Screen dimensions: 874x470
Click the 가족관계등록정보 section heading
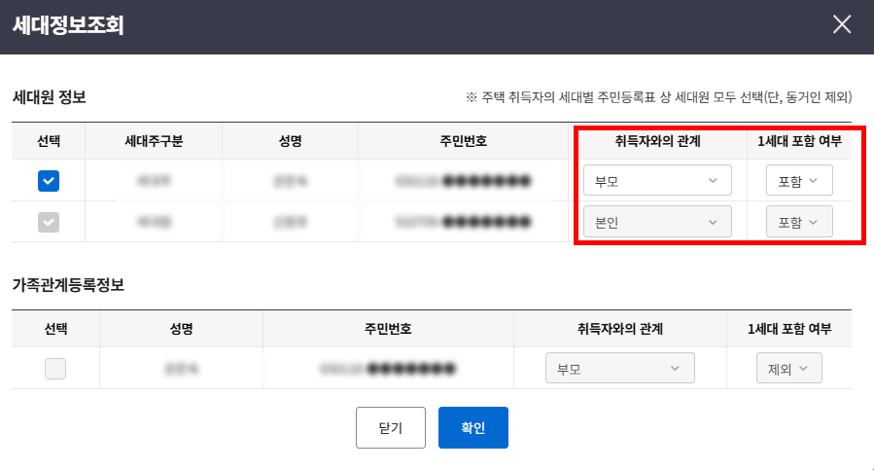click(68, 285)
